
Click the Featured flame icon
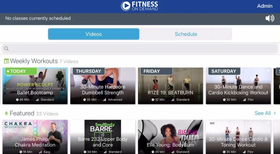tap(7, 113)
